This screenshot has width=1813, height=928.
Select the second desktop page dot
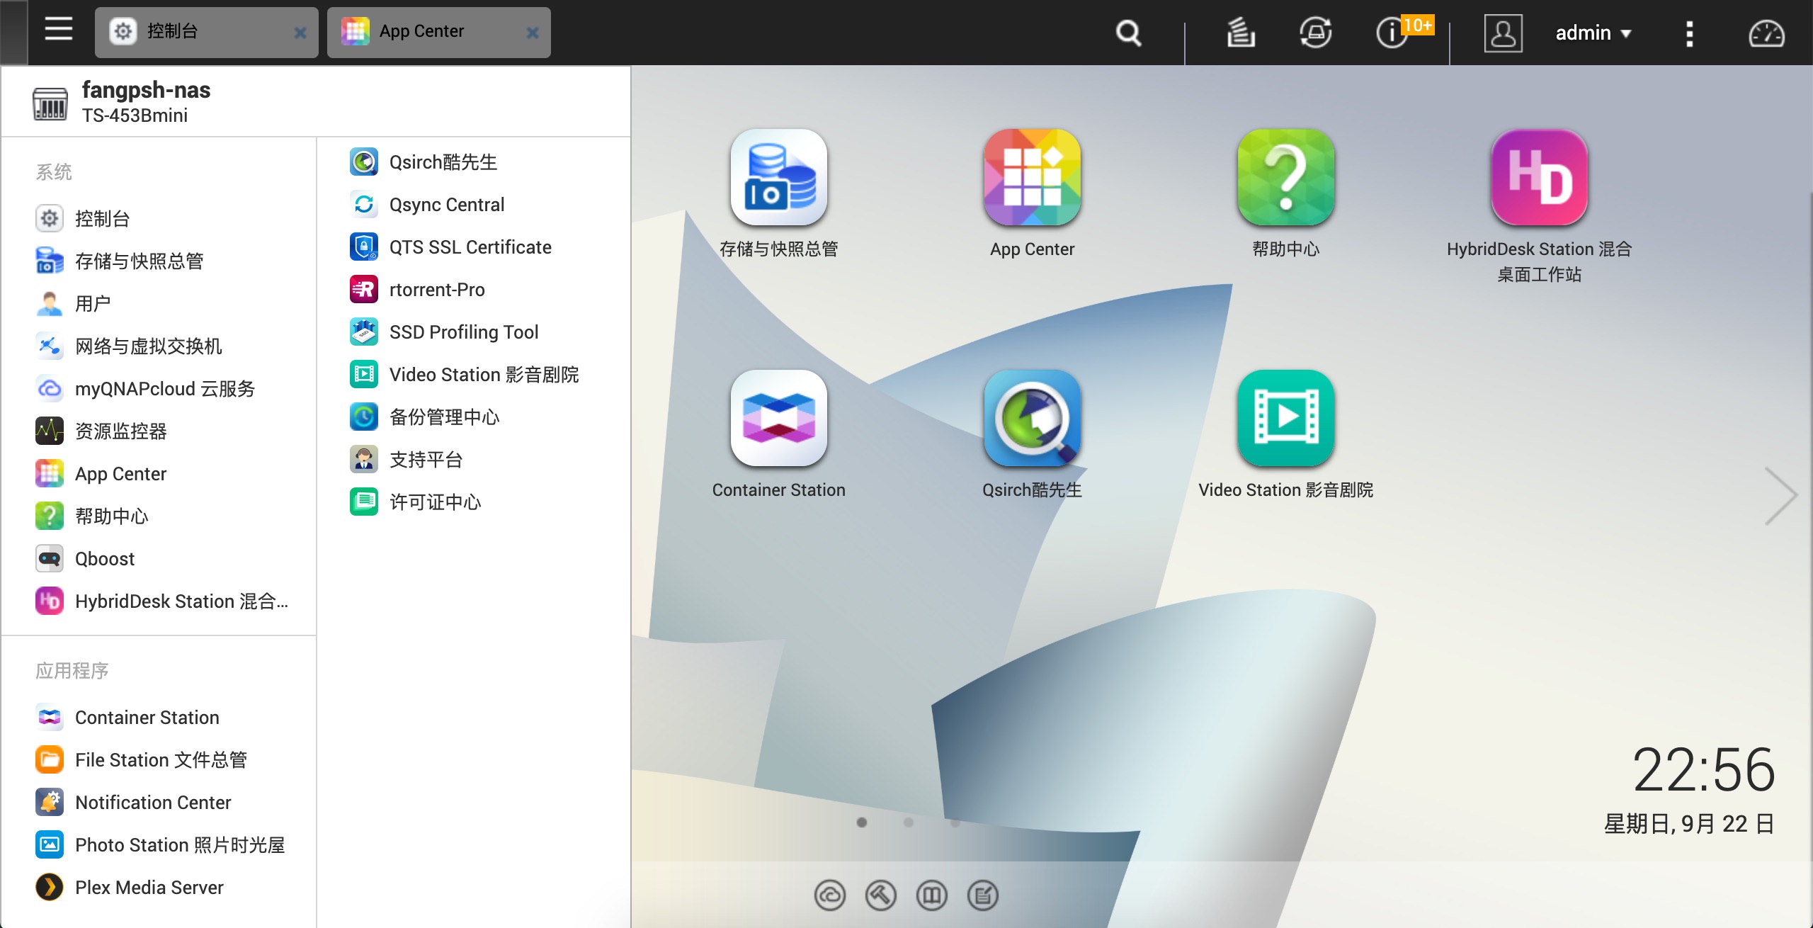[x=909, y=822]
